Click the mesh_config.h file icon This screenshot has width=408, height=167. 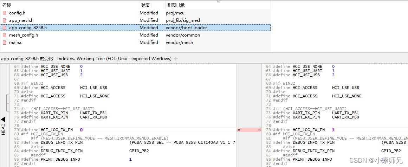(x=5, y=35)
